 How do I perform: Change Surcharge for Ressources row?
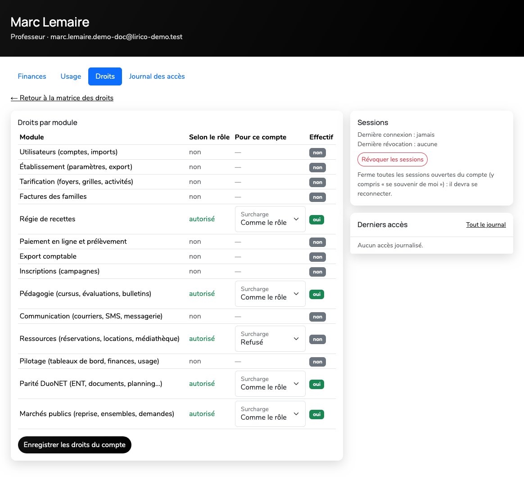[270, 339]
